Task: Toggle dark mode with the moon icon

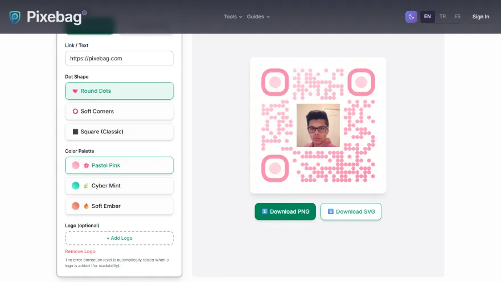Action: [x=411, y=17]
